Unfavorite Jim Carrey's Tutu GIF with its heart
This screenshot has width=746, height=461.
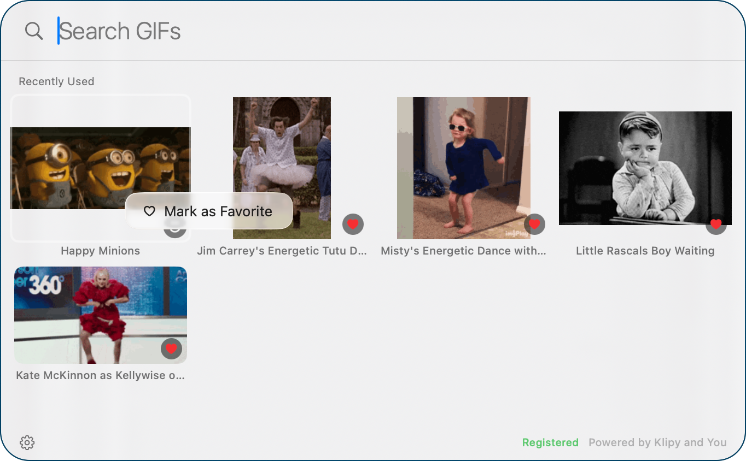pyautogui.click(x=353, y=224)
